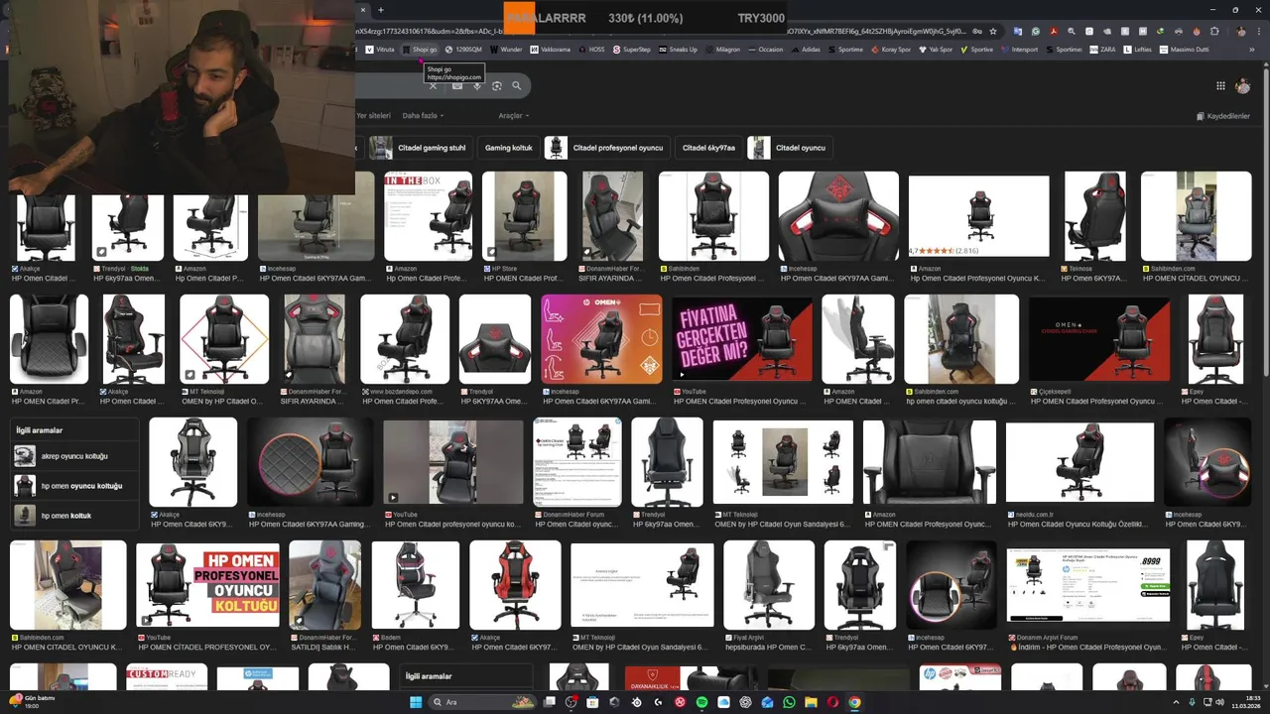Open ChatGPT icon in the taskbar
1270x714 pixels.
(745, 702)
